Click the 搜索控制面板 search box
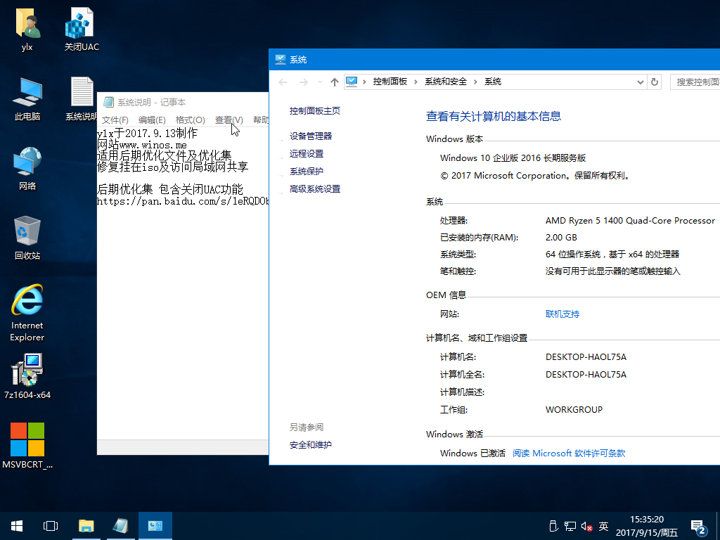This screenshot has width=720, height=540. (696, 82)
